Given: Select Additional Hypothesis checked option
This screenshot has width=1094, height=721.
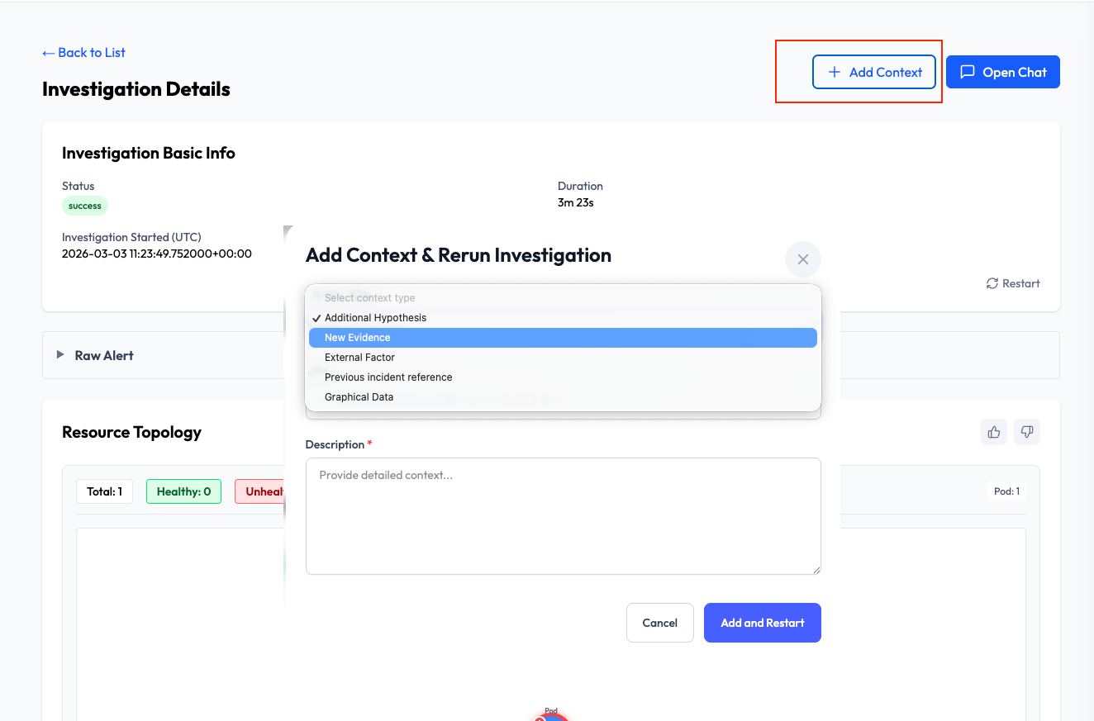Looking at the screenshot, I should click(562, 318).
